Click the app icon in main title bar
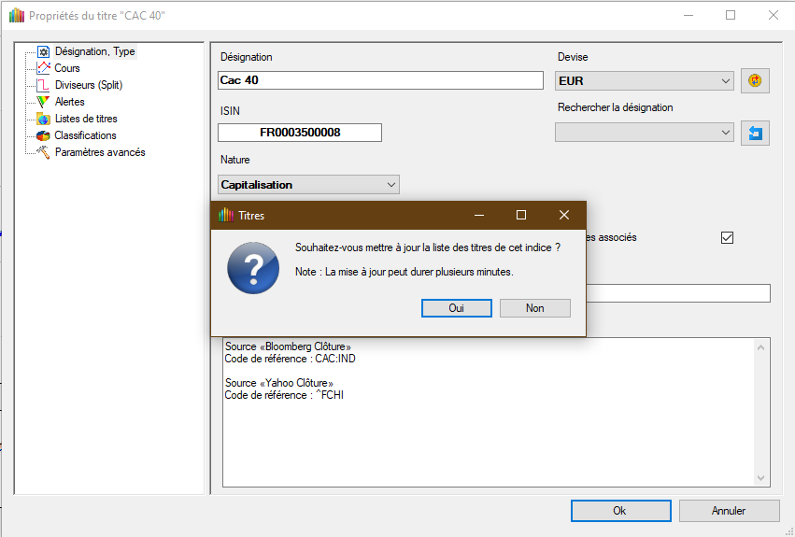795x537 pixels. 17,15
